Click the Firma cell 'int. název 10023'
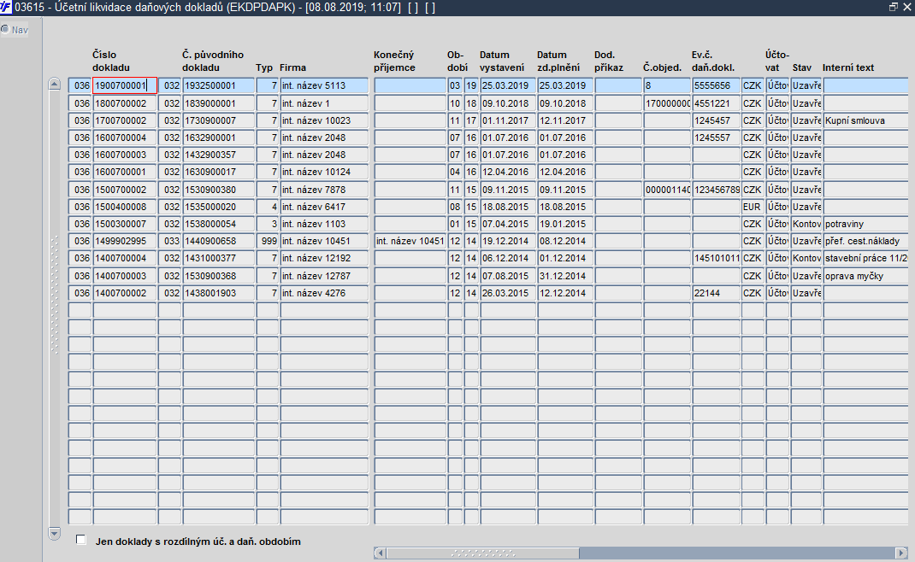The image size is (915, 562). [x=324, y=120]
